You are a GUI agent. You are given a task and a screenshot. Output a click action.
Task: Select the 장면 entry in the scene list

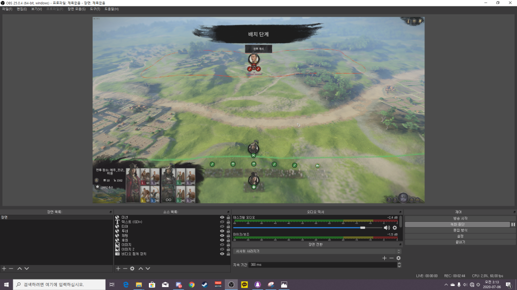[x=56, y=217]
